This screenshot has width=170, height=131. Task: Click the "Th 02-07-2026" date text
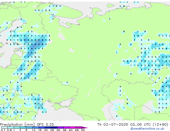pyautogui.click(x=113, y=125)
